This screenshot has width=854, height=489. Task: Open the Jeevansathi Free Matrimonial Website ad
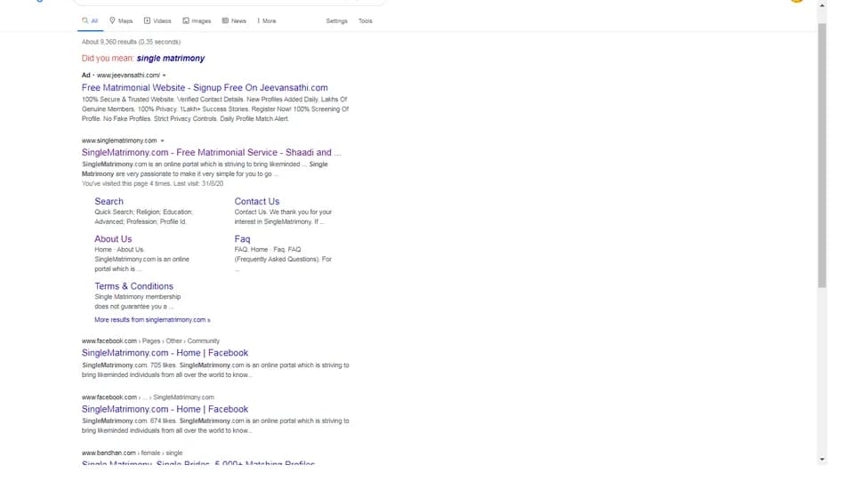(205, 87)
